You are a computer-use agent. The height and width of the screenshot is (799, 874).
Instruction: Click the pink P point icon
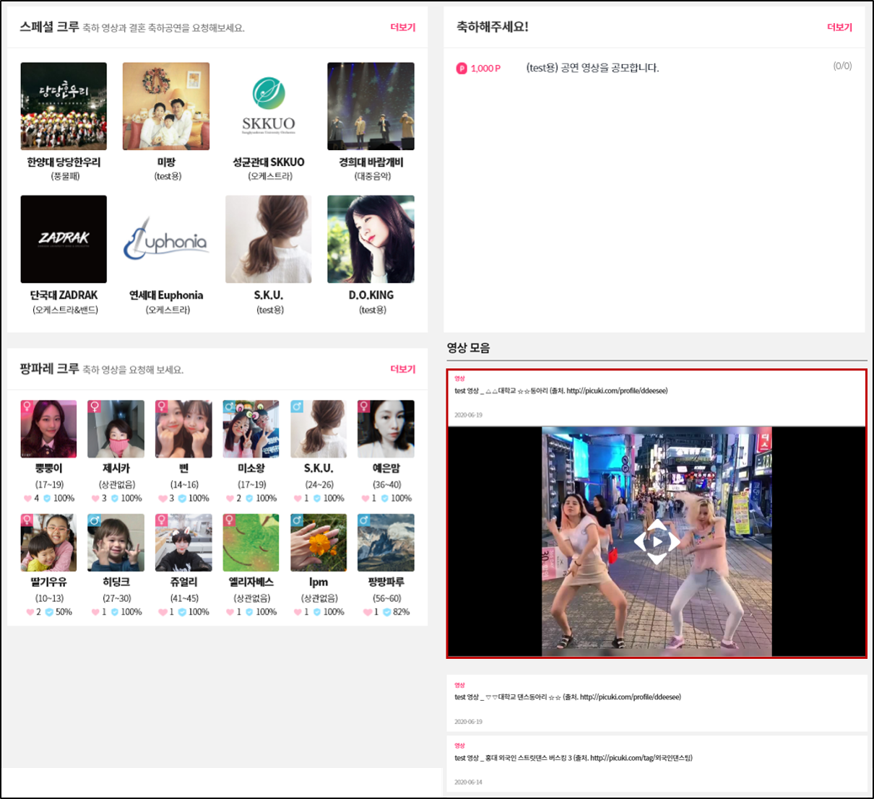pyautogui.click(x=462, y=69)
